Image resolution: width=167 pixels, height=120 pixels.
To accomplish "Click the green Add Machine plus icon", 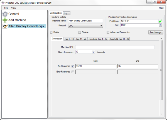I will [5, 20].
